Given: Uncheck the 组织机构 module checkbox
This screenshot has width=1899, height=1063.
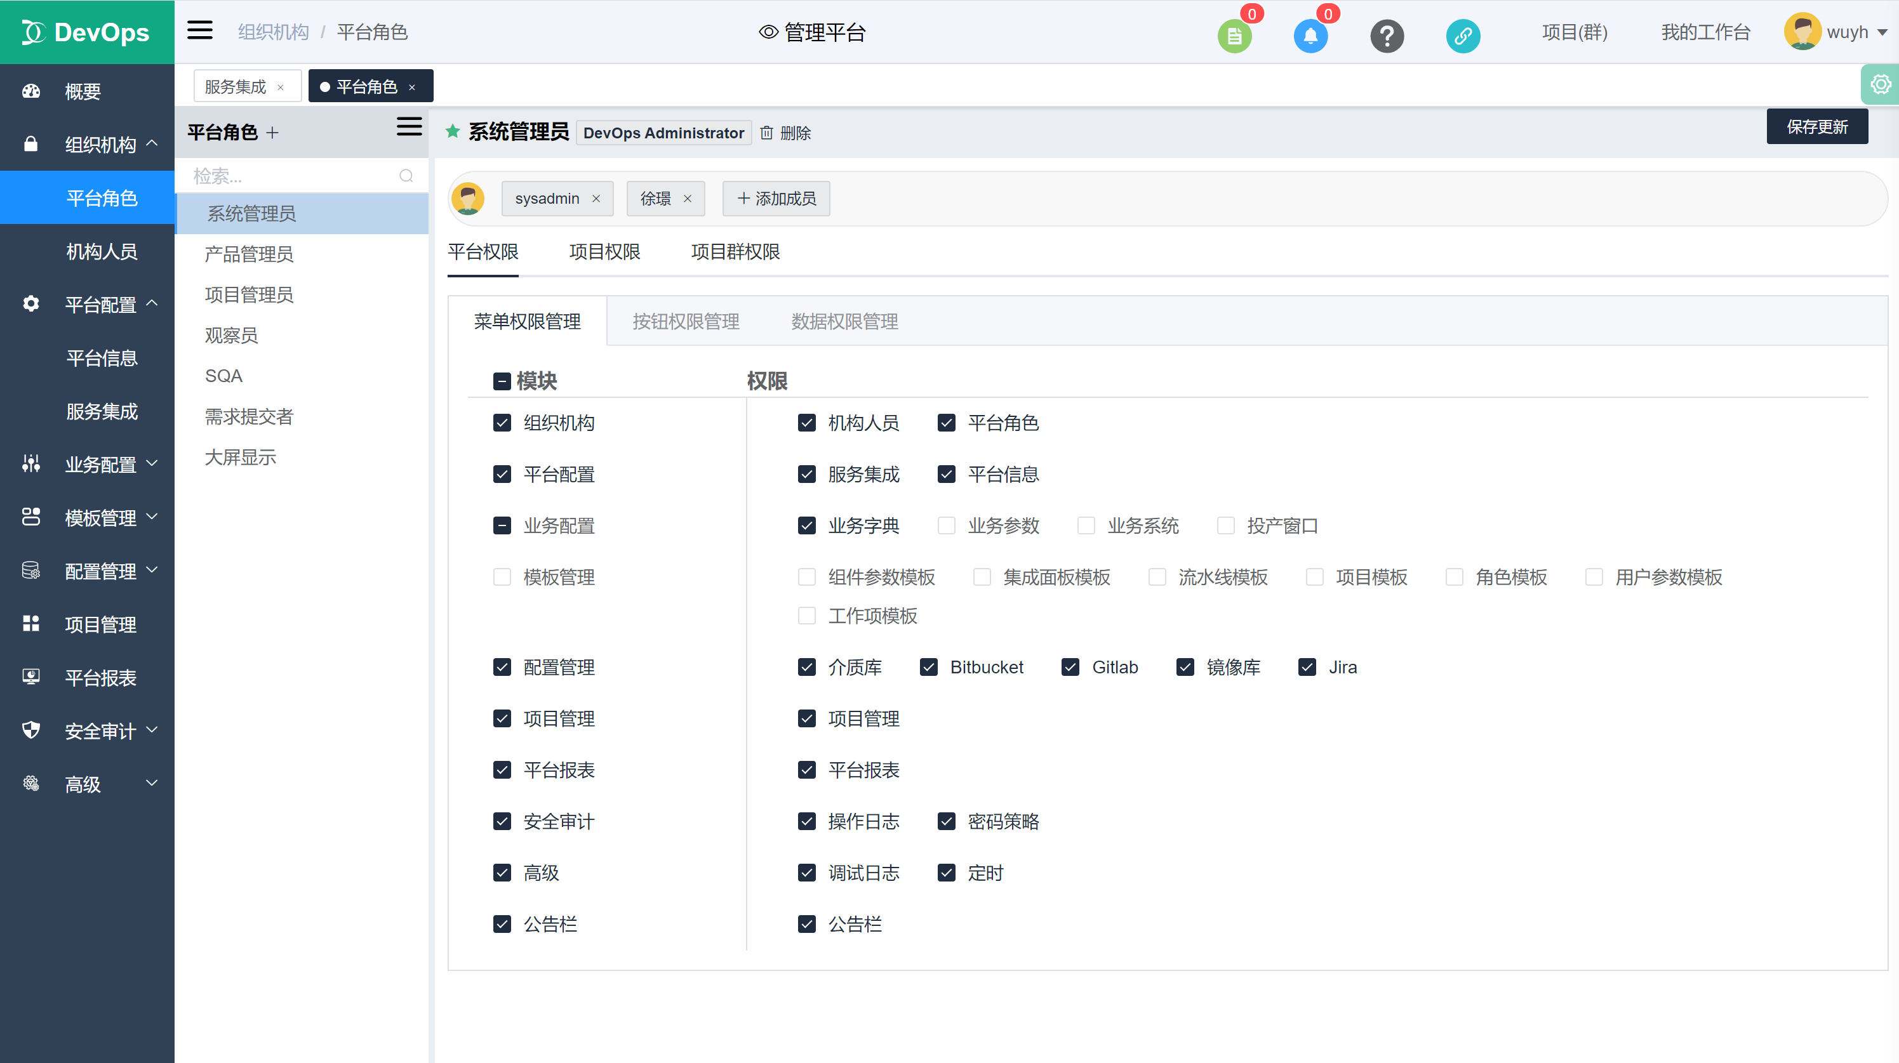Looking at the screenshot, I should coord(502,423).
